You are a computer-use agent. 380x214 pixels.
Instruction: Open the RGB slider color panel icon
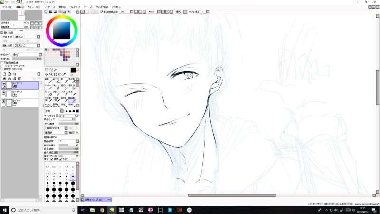click(51, 11)
